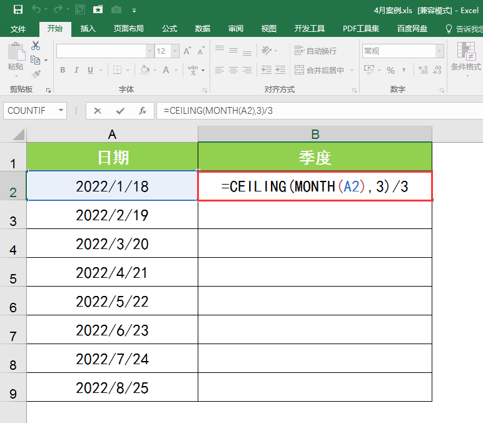Toggle Underline formatting
Viewport: 483px width, 423px height.
click(x=90, y=70)
